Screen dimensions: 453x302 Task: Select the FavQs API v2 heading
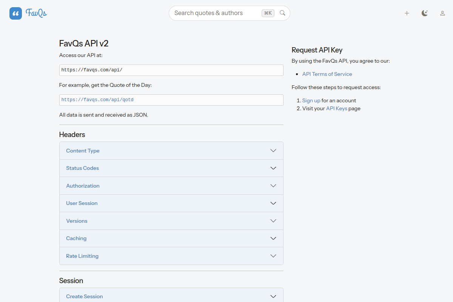pos(84,43)
